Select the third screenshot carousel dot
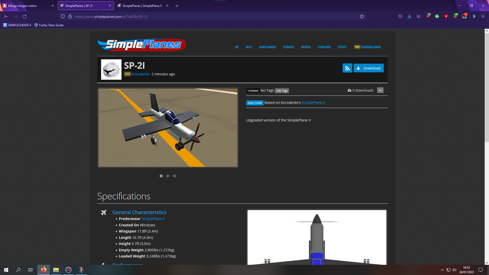The image size is (489, 275). tap(174, 176)
